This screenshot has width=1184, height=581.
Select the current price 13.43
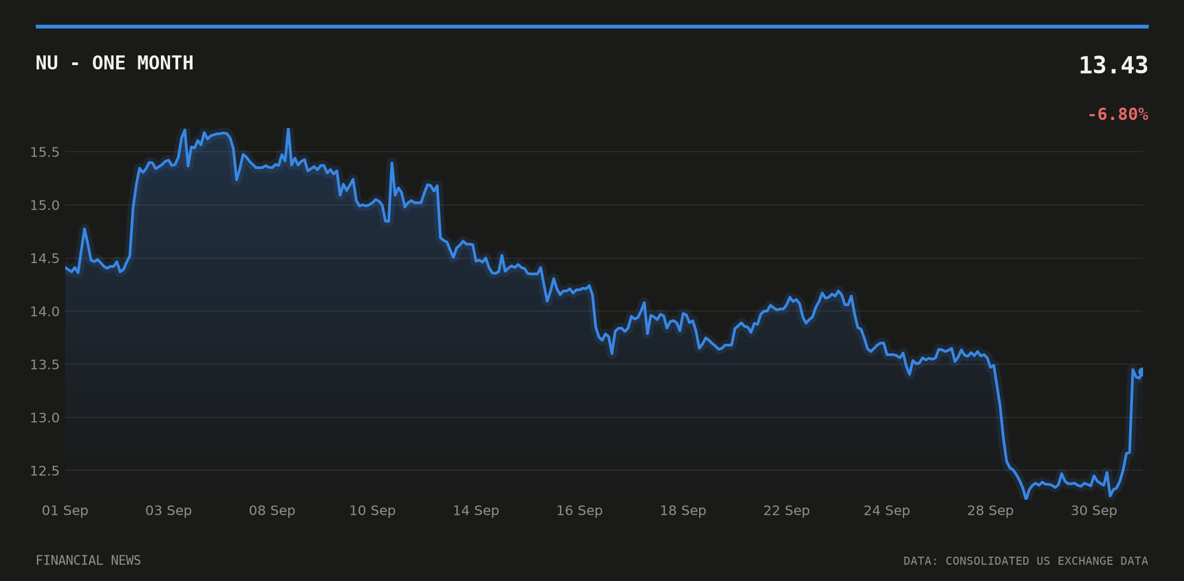[1113, 66]
